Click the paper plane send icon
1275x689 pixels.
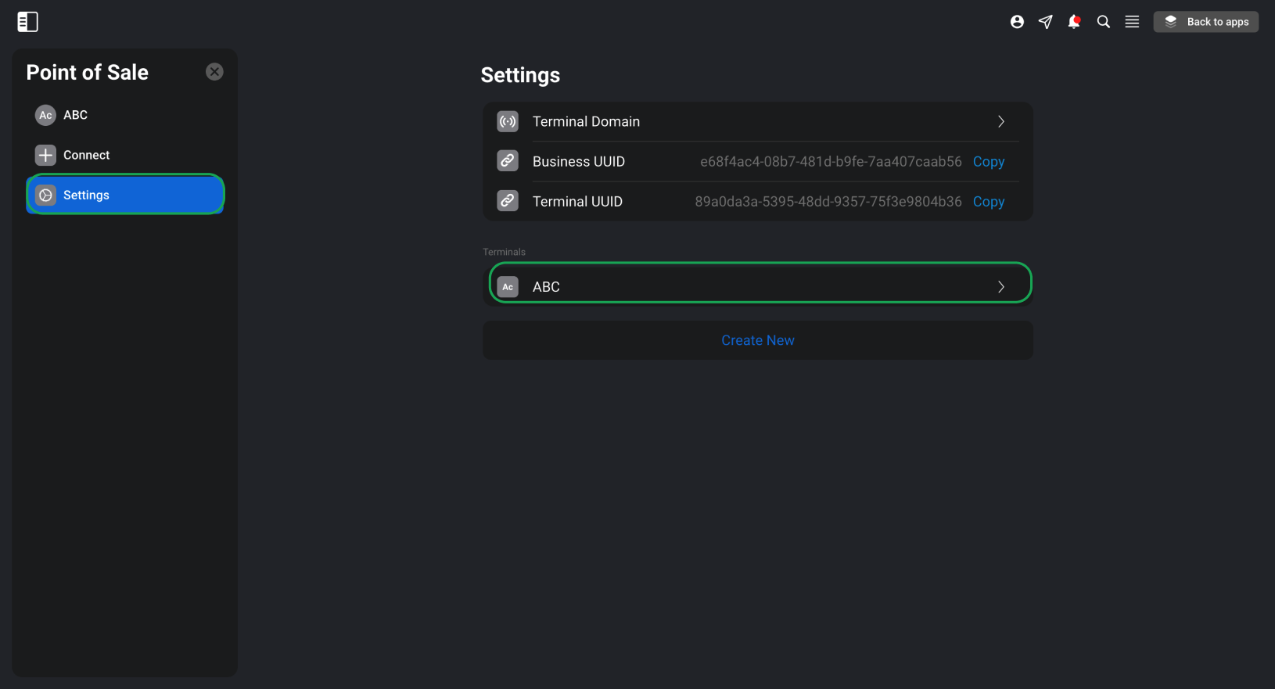(1046, 22)
